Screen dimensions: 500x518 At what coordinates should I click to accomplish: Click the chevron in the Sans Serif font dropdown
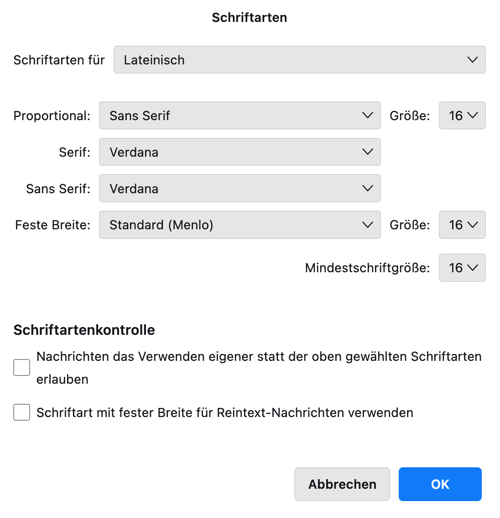coord(367,188)
